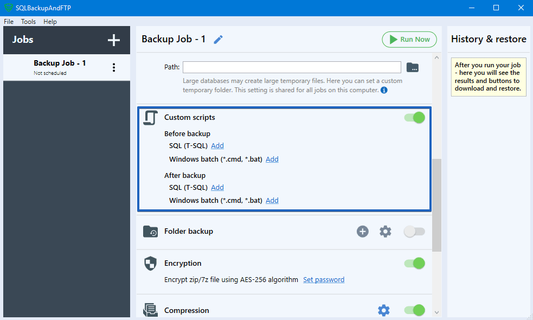Open the Compression settings gear
This screenshot has height=320, width=533.
[384, 310]
